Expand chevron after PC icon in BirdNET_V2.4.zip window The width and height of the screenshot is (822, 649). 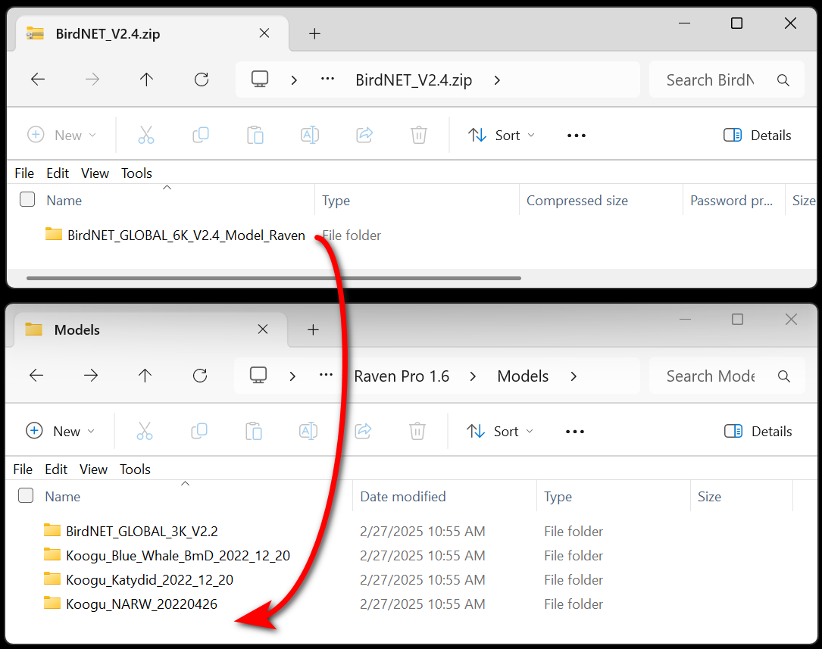294,80
